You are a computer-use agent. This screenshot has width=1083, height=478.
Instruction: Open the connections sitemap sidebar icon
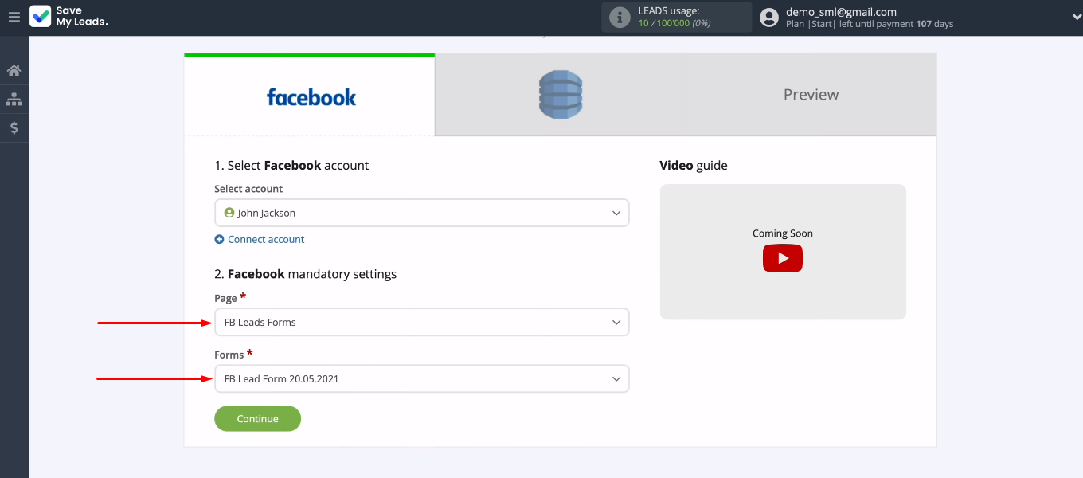14,100
